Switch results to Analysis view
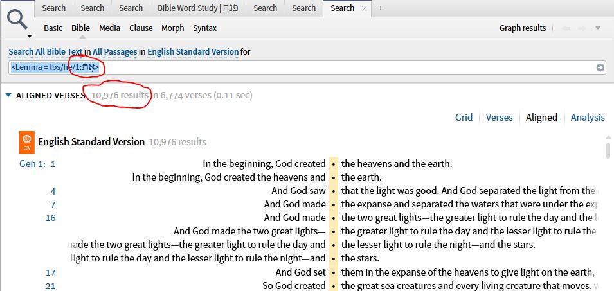Screen dimensions: 614x291 [588, 118]
